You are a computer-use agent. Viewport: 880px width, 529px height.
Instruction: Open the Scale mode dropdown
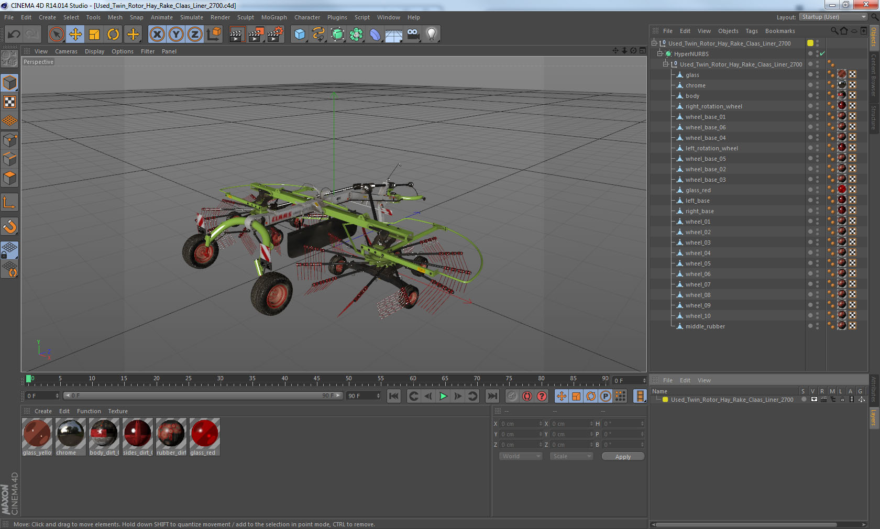click(x=571, y=456)
